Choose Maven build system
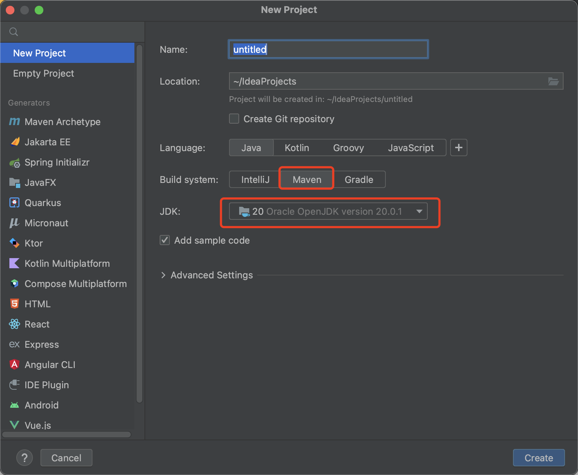 (x=307, y=180)
